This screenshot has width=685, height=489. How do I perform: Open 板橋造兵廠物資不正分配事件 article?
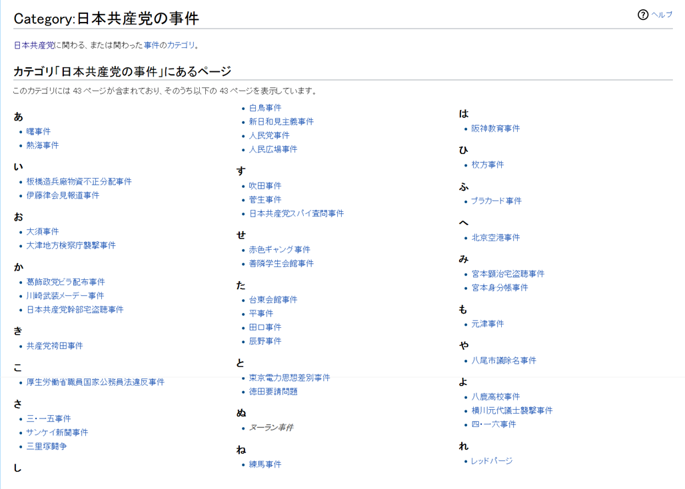coord(79,181)
